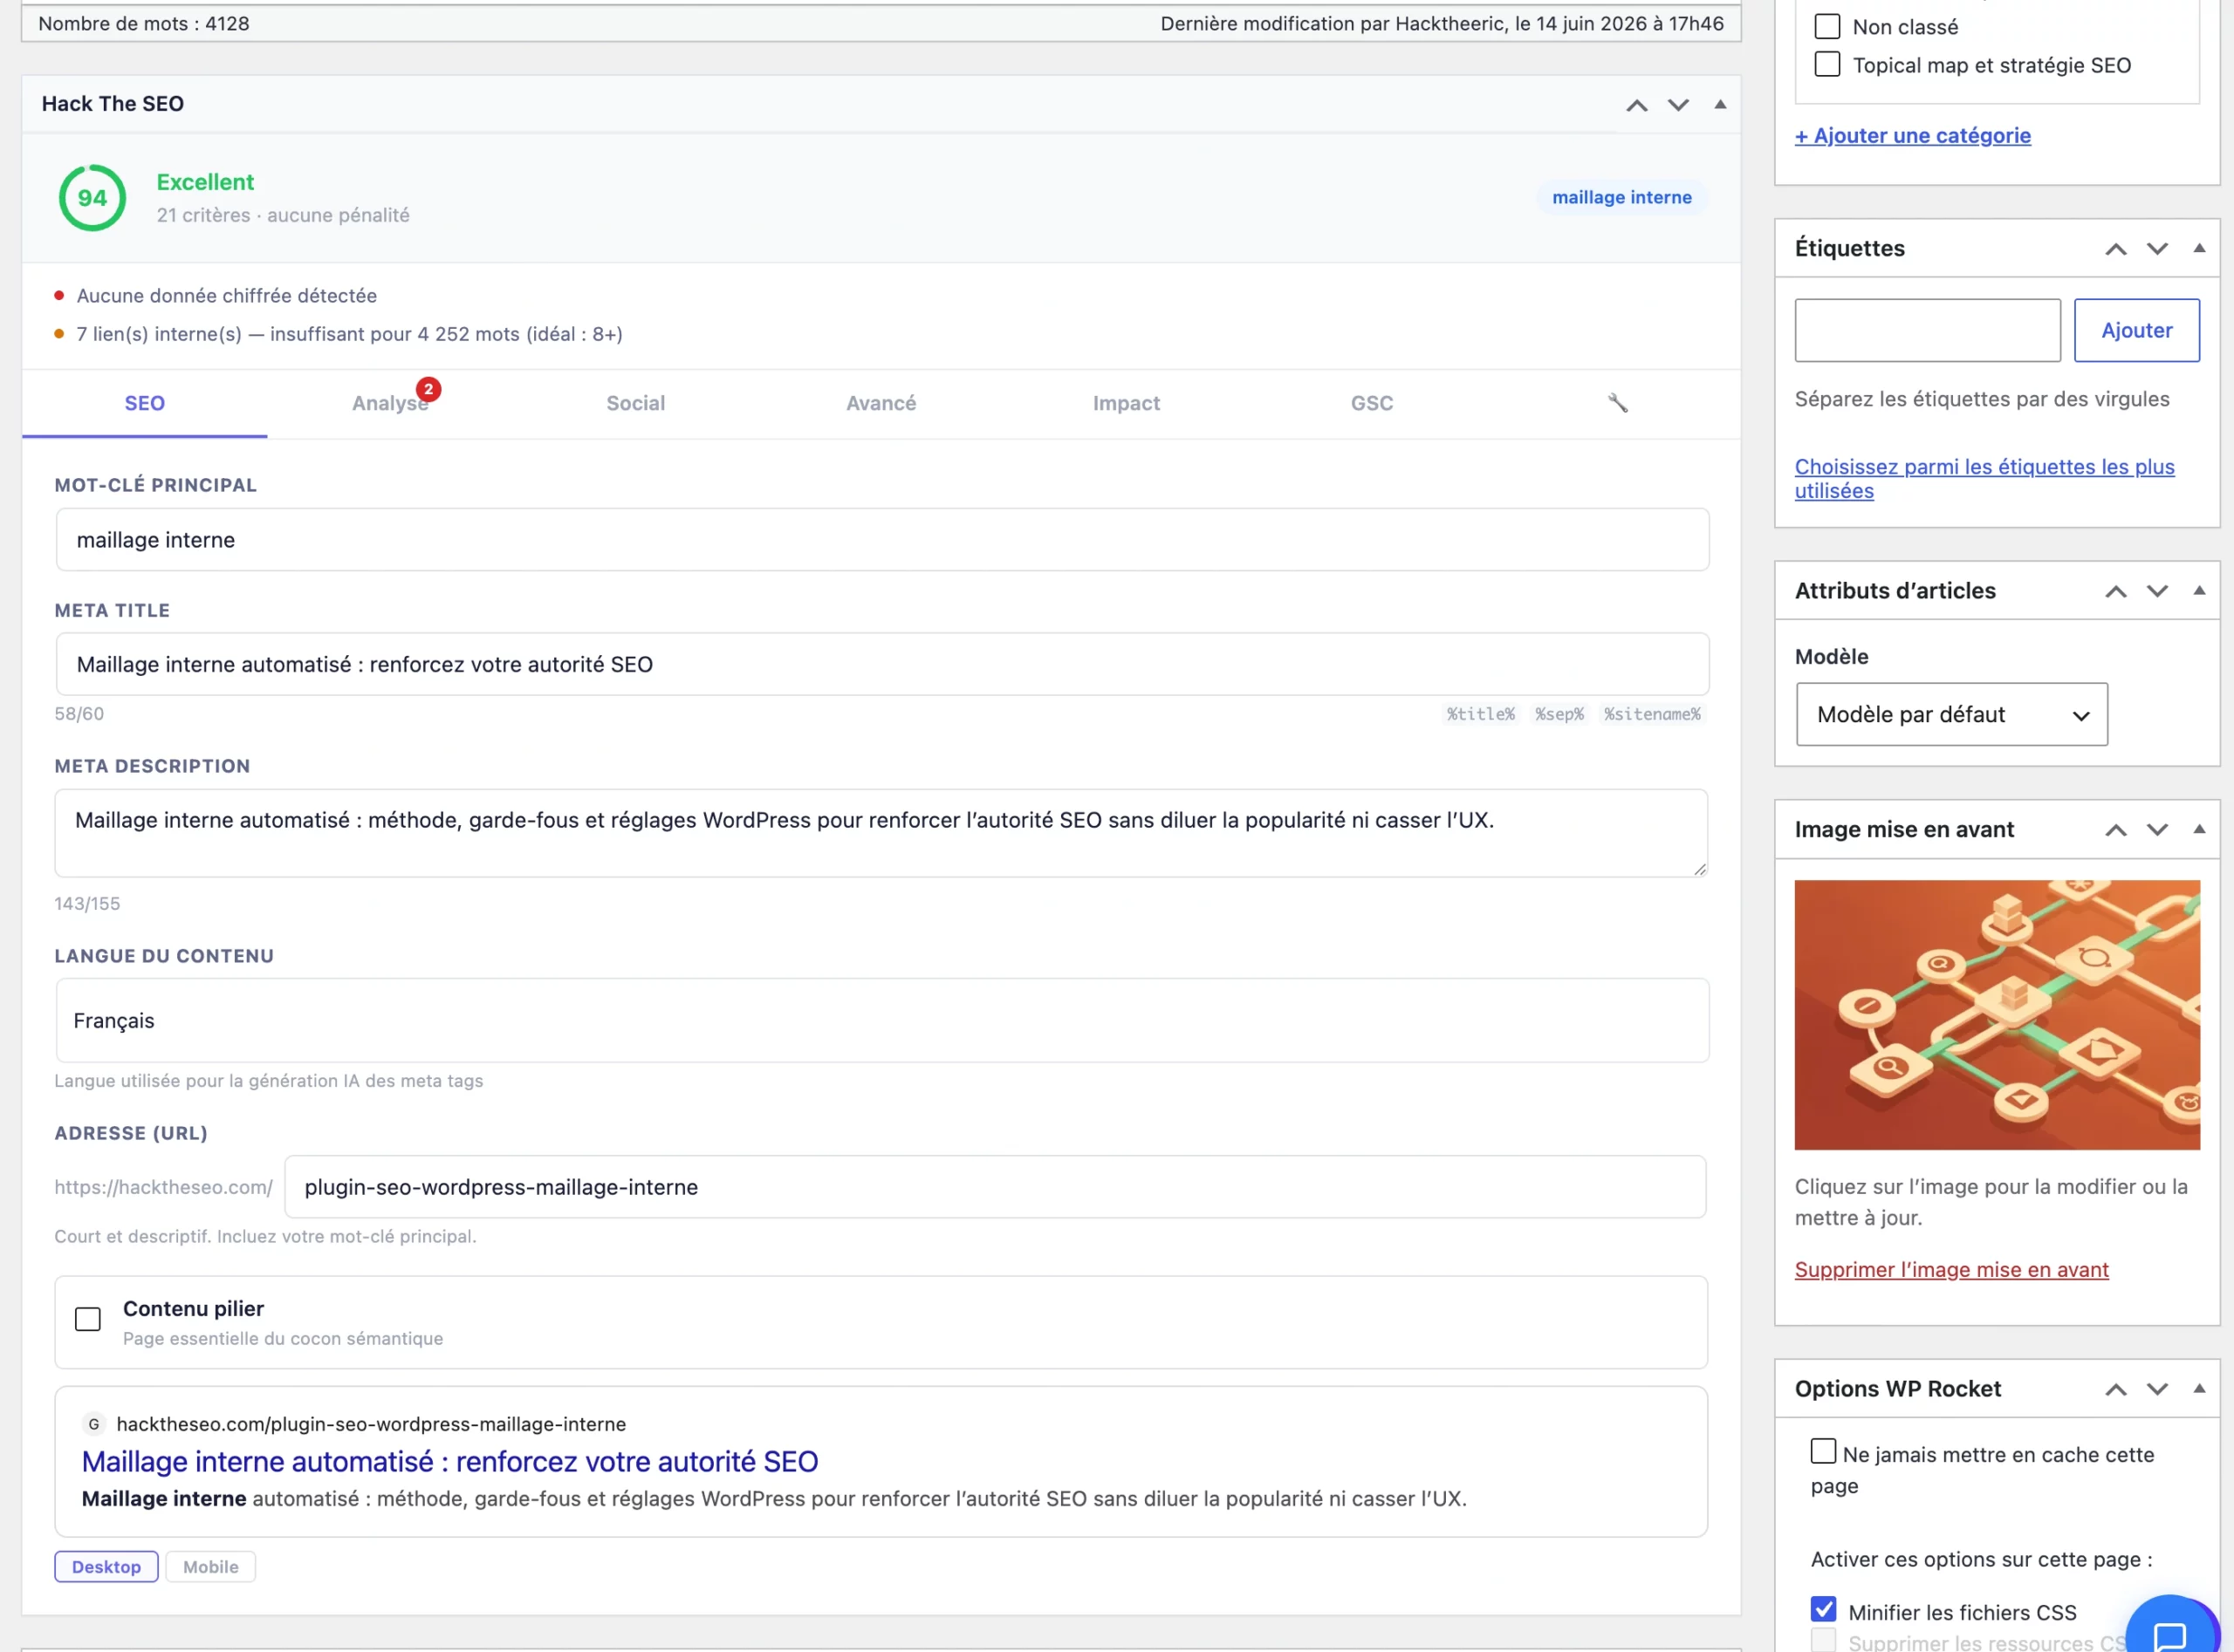Move Étiquettes panel down

tap(2158, 249)
